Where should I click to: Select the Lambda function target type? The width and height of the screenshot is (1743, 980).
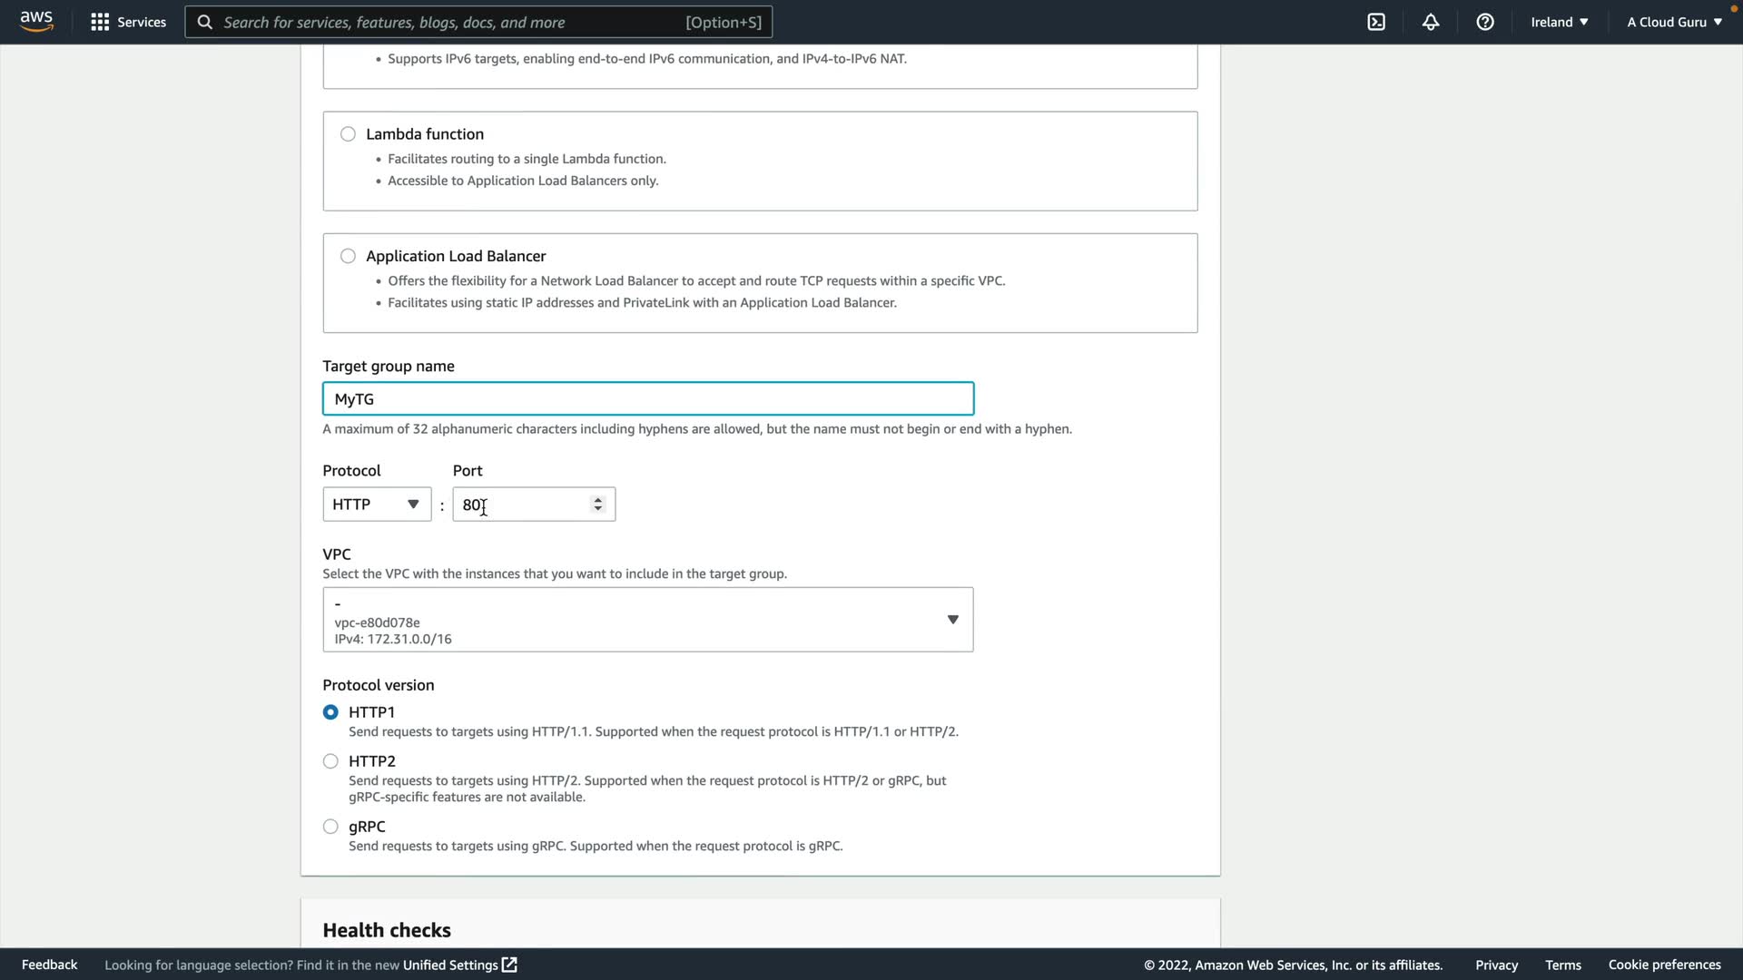pyautogui.click(x=348, y=134)
